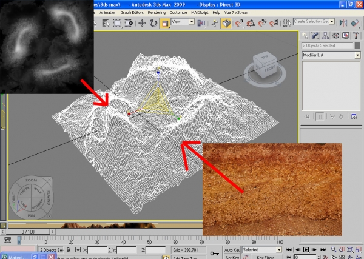Screen dimensions: 364x259
Task: Click the X coordinate input field
Action: tap(97, 250)
